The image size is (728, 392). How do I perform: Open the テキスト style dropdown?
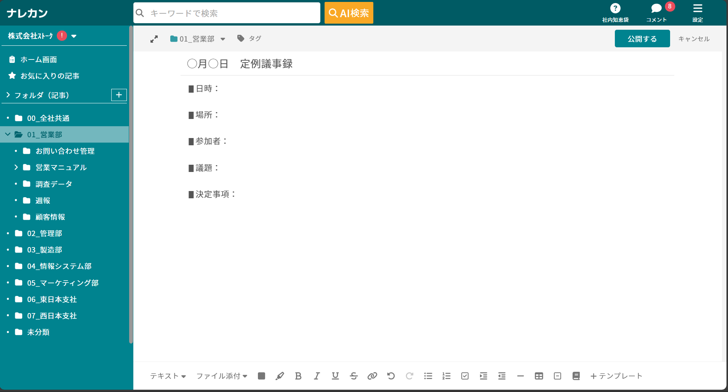point(168,376)
